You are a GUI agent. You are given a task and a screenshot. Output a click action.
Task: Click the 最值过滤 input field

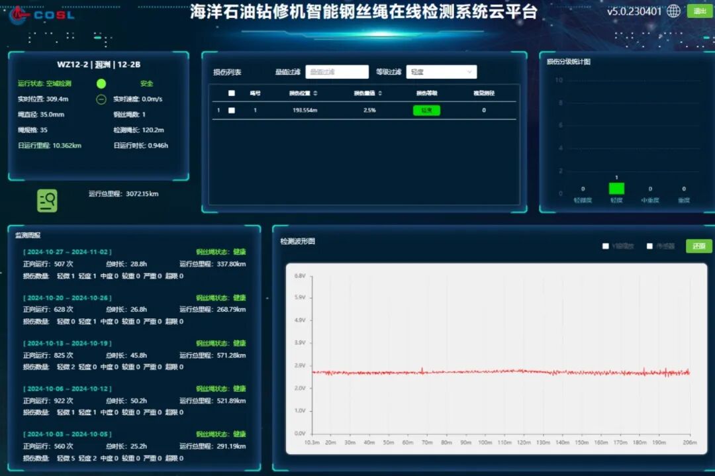tap(337, 71)
